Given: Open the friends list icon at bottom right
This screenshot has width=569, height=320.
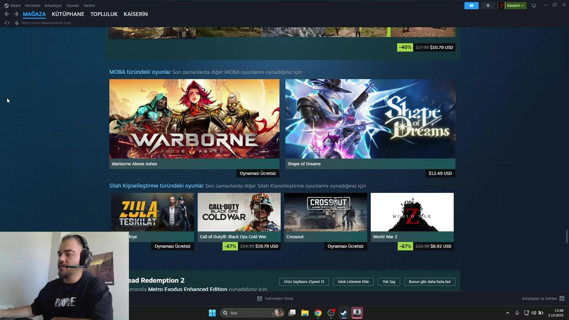Looking at the screenshot, I should (x=562, y=299).
